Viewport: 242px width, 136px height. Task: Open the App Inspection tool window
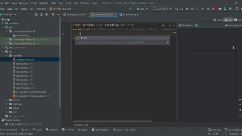point(100,130)
